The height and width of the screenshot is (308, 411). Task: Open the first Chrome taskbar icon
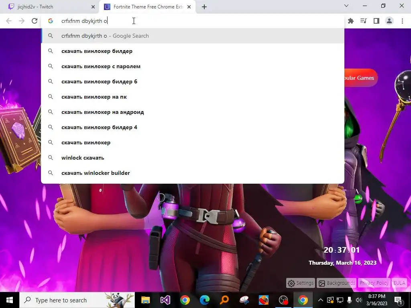pyautogui.click(x=185, y=300)
